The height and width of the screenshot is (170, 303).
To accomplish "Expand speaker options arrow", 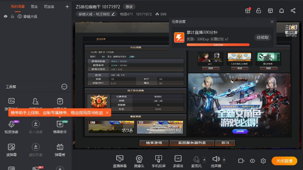I will pyautogui.click(x=224, y=160).
